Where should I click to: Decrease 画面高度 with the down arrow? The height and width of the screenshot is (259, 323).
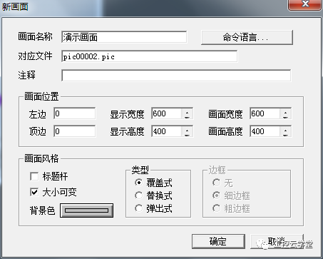click(x=286, y=134)
